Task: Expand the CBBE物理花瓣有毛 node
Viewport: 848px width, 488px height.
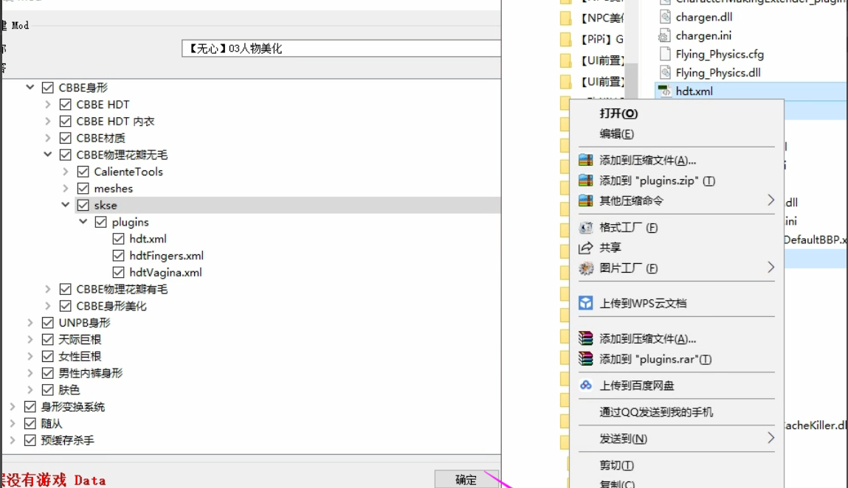Action: pyautogui.click(x=47, y=289)
